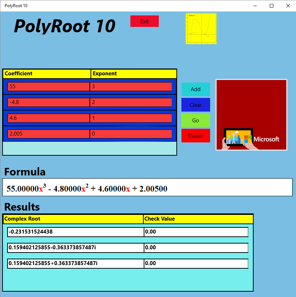Click the Coefficient column header
Viewport: 296px width, 297px height.
(x=47, y=74)
